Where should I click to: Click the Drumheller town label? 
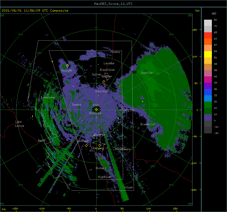[148, 124]
